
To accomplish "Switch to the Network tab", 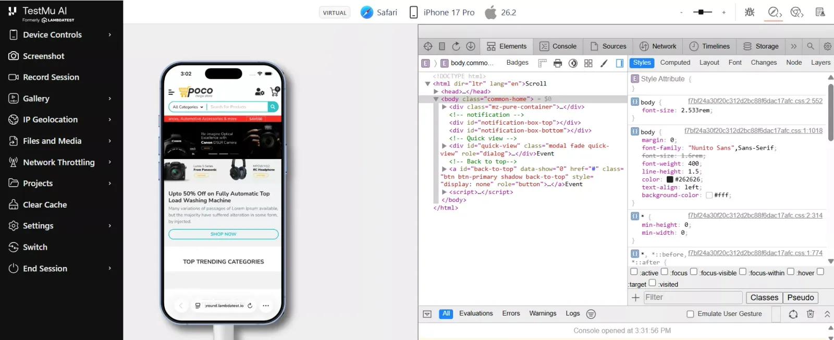I will pos(658,46).
